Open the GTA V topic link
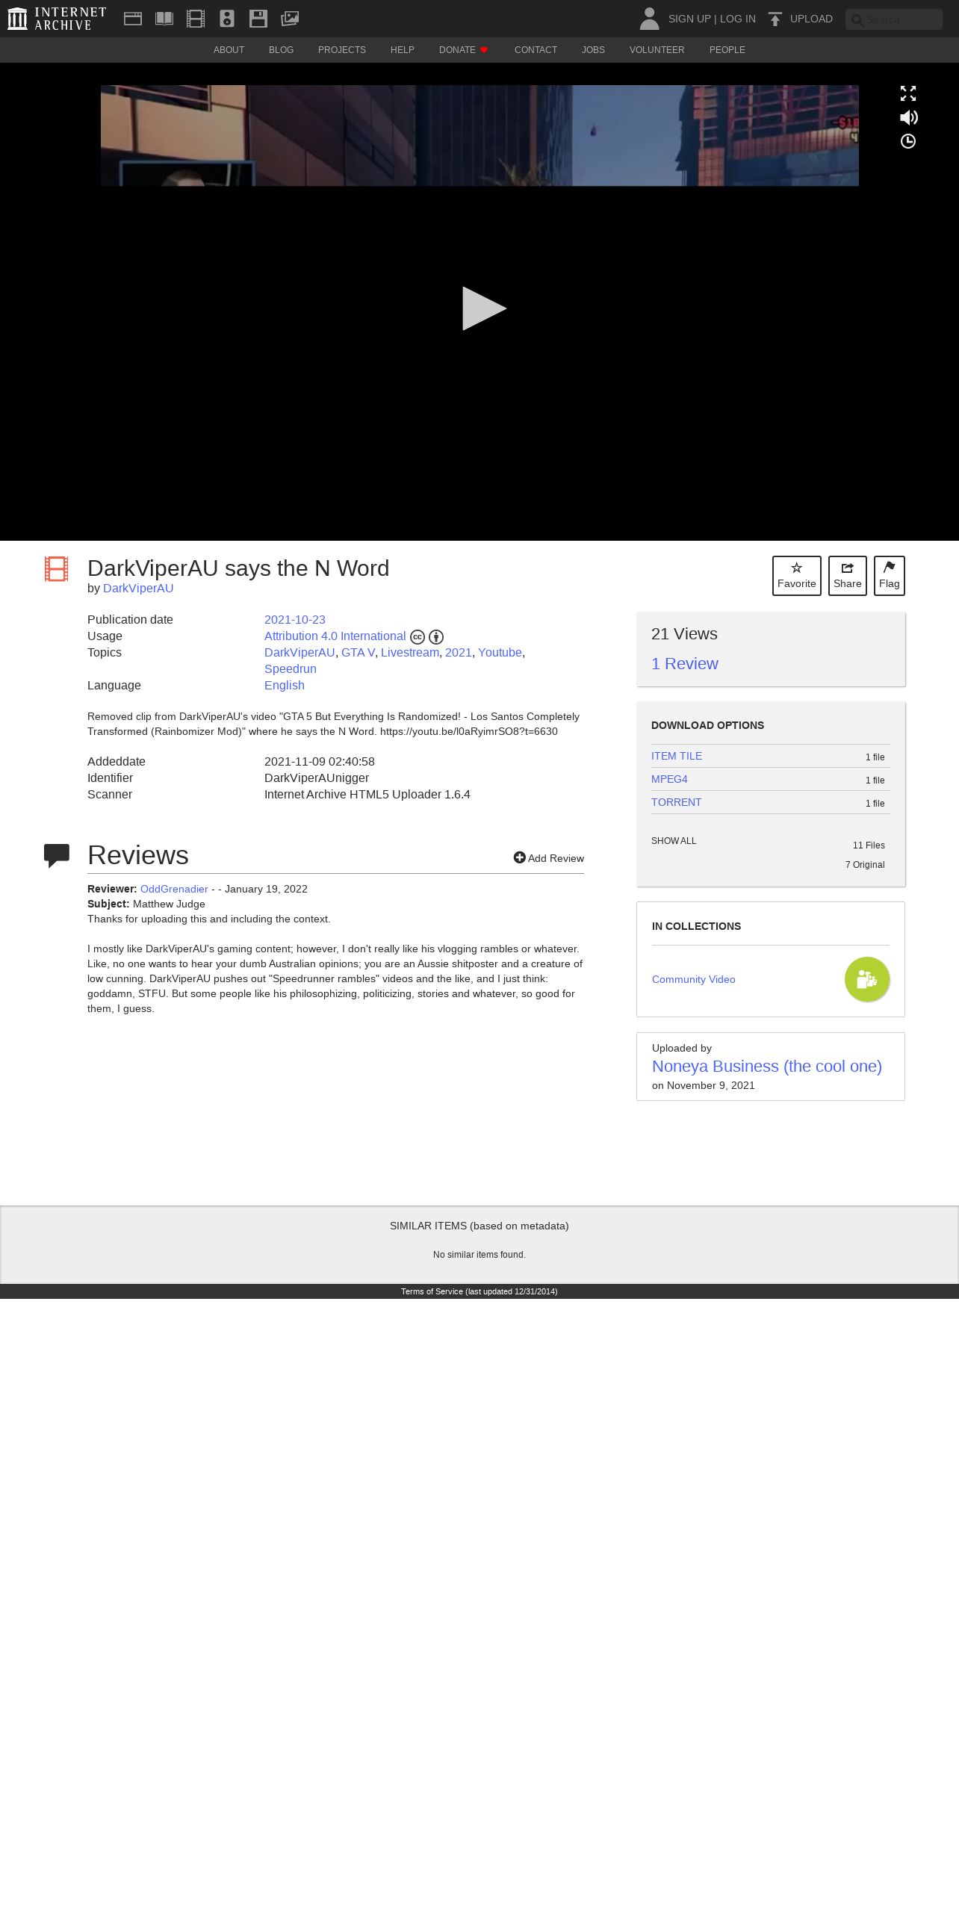The height and width of the screenshot is (1918, 959). pos(358,653)
